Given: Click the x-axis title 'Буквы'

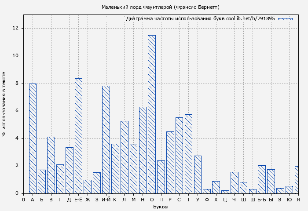Looking at the screenshot, I should click(160, 207).
